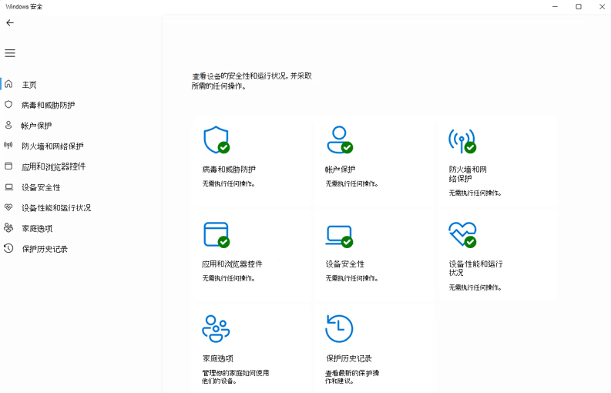This screenshot has width=611, height=393.
Task: Open the large laptop device security icon
Action: (339, 237)
